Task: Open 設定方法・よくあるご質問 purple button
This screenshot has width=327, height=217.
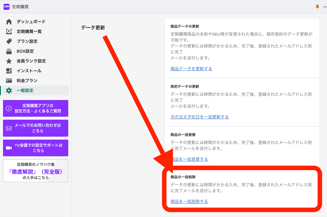Action: [35, 108]
